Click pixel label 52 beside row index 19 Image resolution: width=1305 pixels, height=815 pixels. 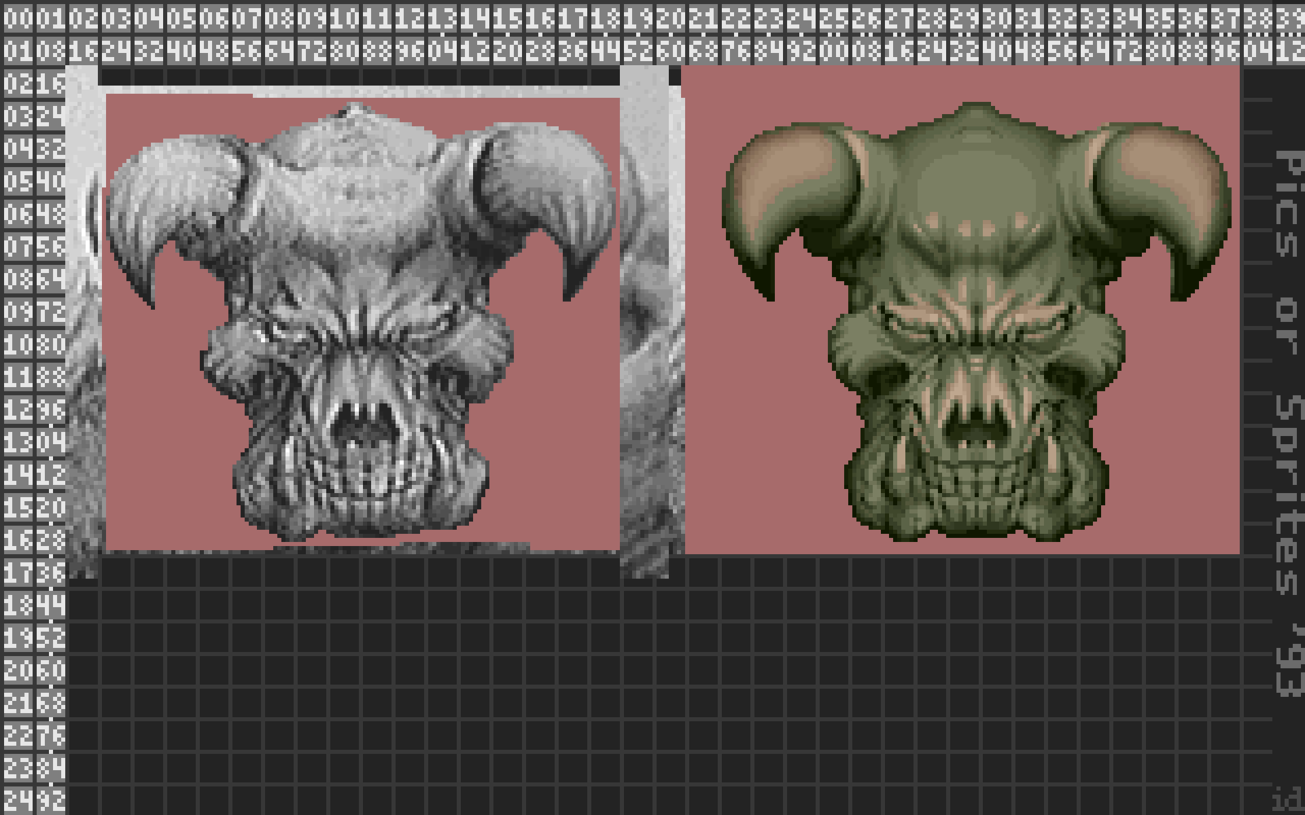pyautogui.click(x=50, y=638)
